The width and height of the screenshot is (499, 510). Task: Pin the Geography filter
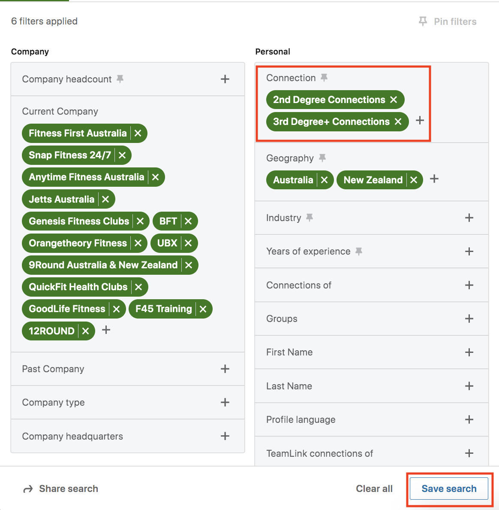[322, 158]
